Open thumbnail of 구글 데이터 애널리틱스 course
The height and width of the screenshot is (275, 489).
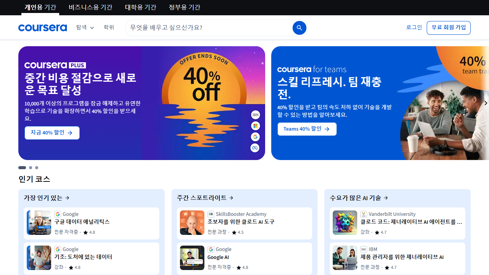click(x=39, y=223)
